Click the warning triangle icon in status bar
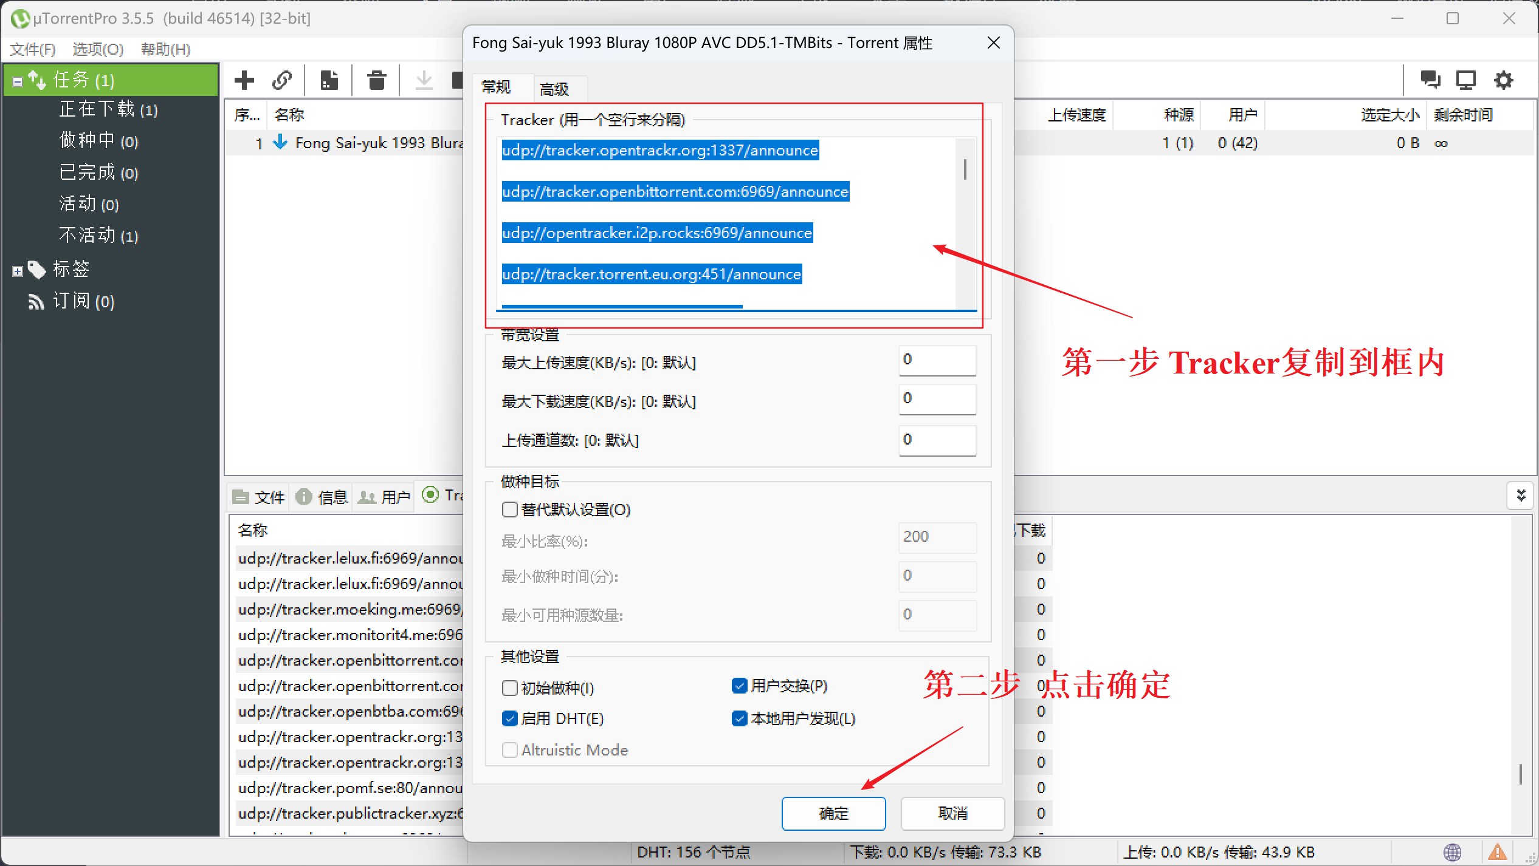The image size is (1539, 866). click(x=1498, y=853)
